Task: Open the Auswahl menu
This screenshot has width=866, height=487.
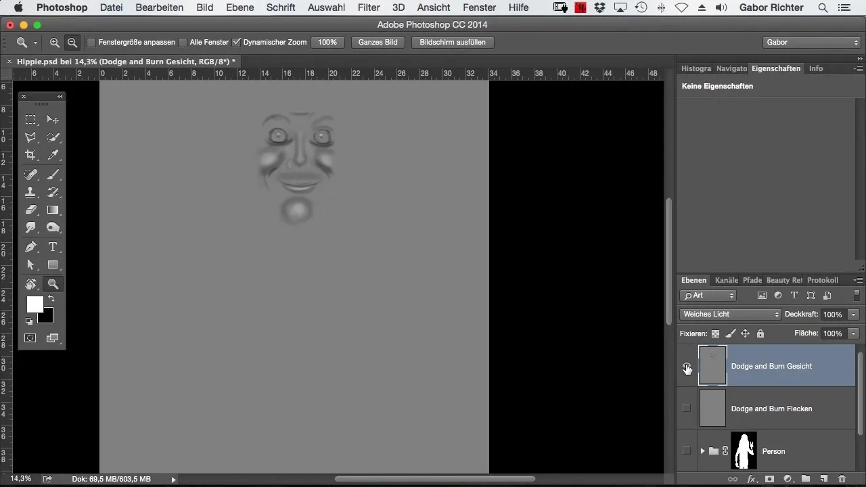Action: point(326,7)
